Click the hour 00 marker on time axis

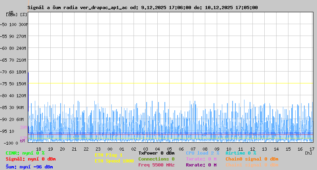[x=110, y=149]
